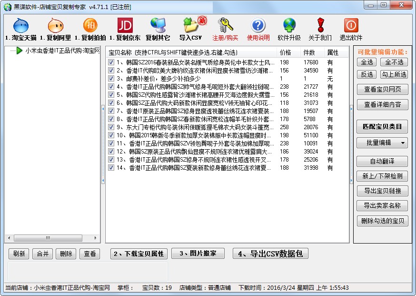Click the 退出软件 exit power icon
Screen dimensions: 416x296
click(x=351, y=26)
